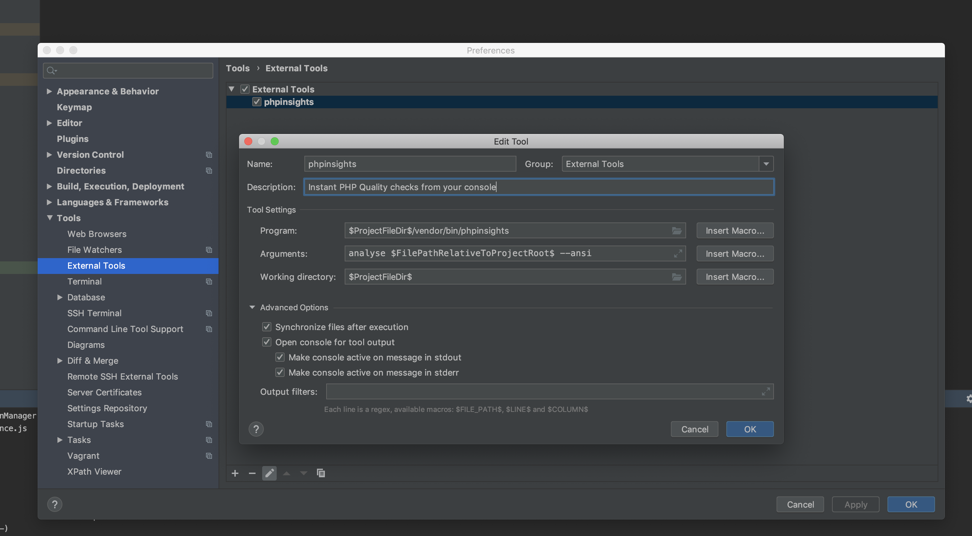Collapse the Advanced Options section
The height and width of the screenshot is (536, 972).
point(253,307)
